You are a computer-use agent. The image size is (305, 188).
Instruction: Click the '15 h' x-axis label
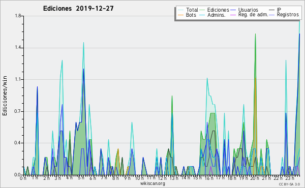(x=197, y=178)
